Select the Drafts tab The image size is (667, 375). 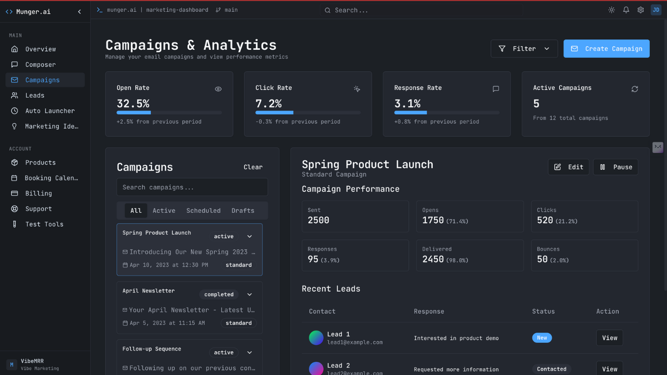(243, 210)
